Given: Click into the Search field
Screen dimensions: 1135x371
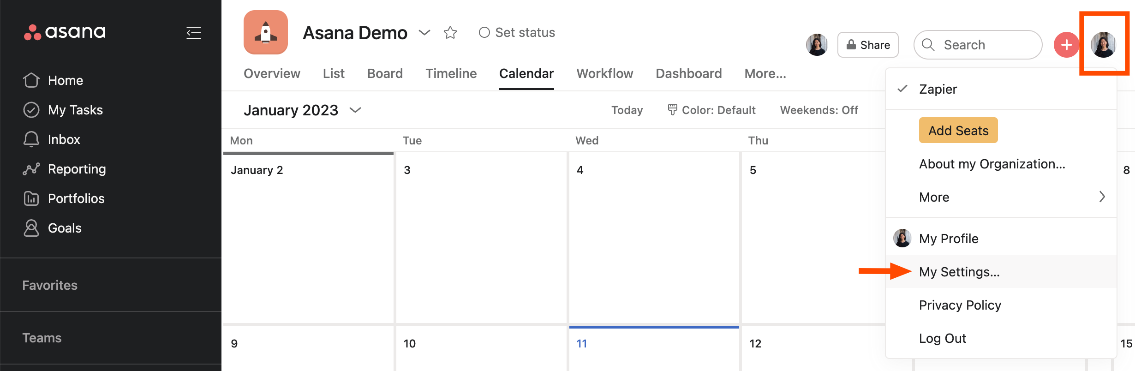Looking at the screenshot, I should tap(978, 45).
